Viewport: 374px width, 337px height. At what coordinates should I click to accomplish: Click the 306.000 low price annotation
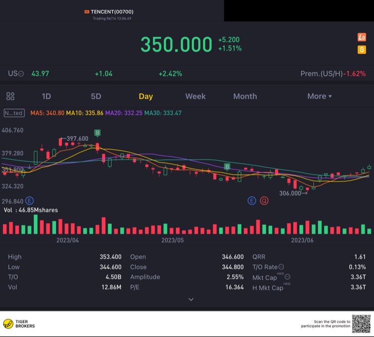click(290, 193)
